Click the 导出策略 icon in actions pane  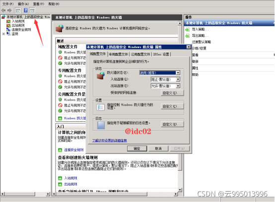[187, 36]
